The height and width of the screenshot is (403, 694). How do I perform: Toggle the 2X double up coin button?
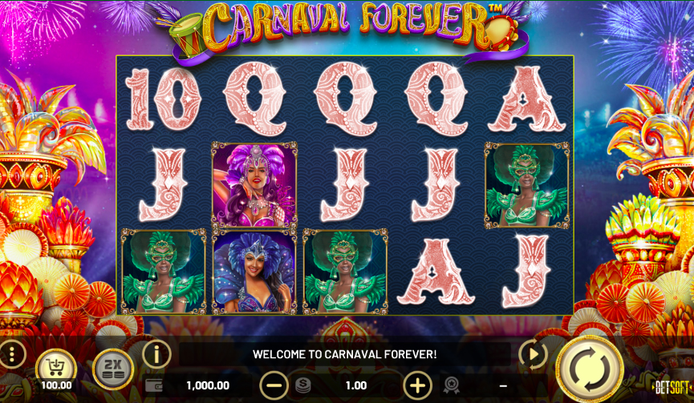113,369
